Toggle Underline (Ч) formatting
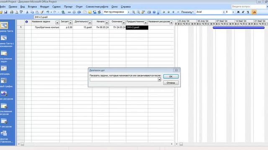 point(248,12)
